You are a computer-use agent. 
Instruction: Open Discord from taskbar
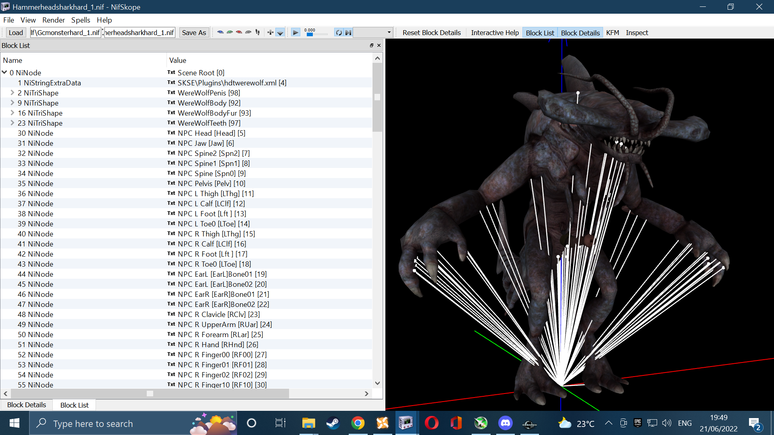click(x=505, y=423)
